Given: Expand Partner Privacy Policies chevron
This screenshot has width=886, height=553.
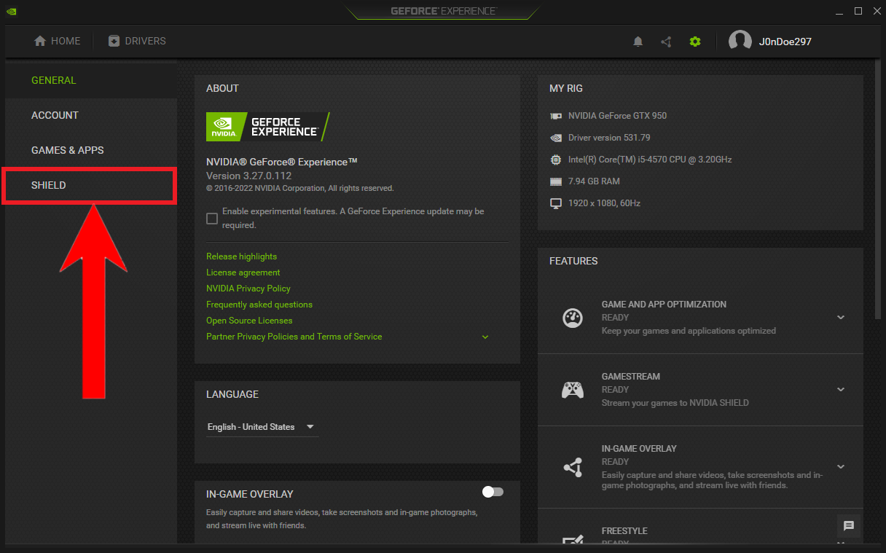Looking at the screenshot, I should [485, 337].
